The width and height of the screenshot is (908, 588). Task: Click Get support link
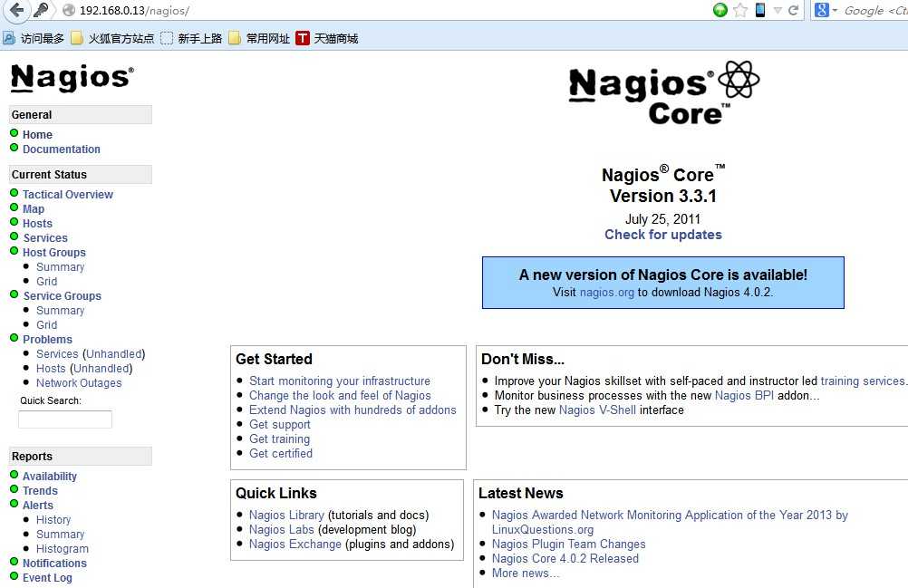coord(280,424)
